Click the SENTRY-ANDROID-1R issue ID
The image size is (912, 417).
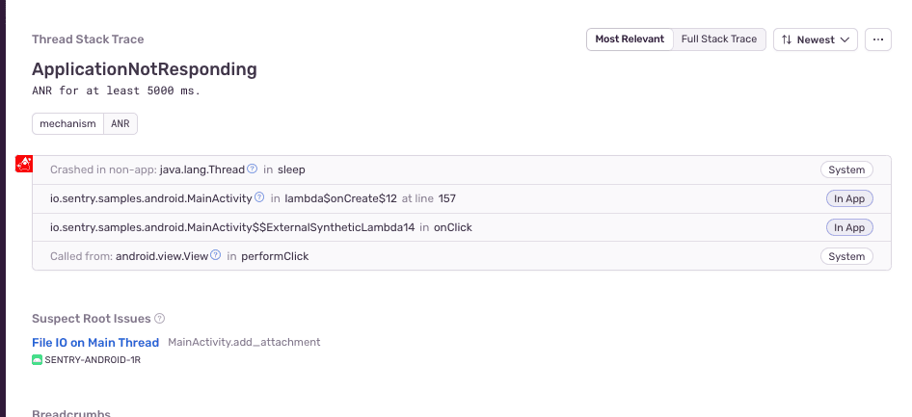pyautogui.click(x=93, y=360)
